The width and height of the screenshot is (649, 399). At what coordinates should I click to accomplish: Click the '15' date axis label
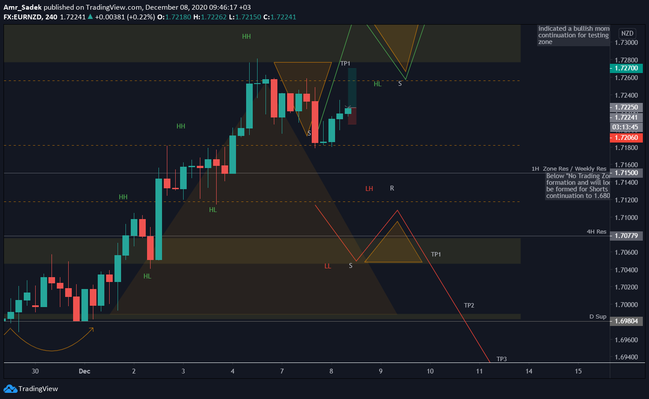578,371
